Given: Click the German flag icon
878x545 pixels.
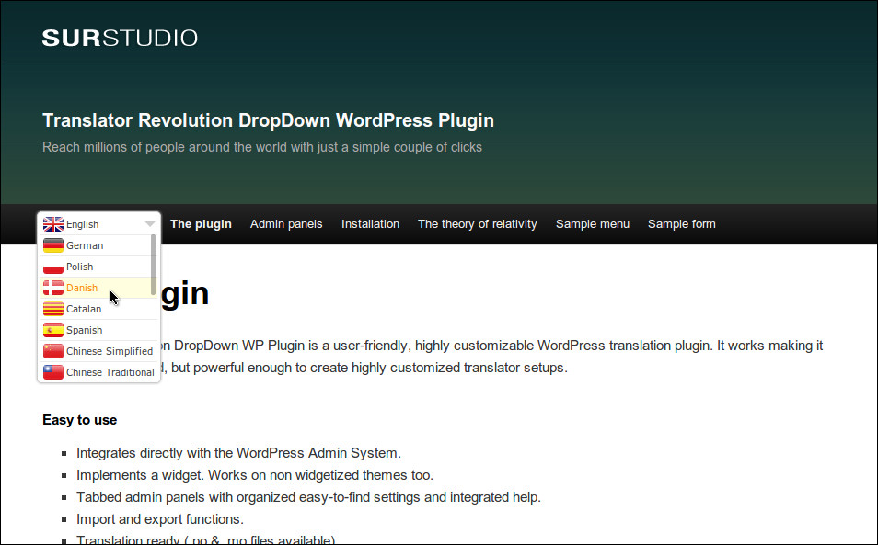Looking at the screenshot, I should click(x=53, y=245).
